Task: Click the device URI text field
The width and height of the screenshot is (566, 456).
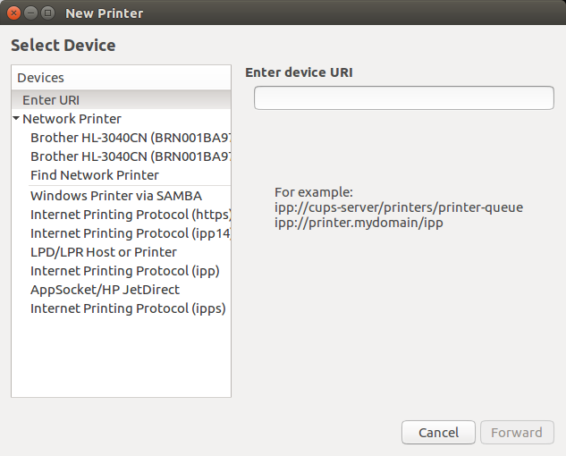Action: (x=403, y=97)
